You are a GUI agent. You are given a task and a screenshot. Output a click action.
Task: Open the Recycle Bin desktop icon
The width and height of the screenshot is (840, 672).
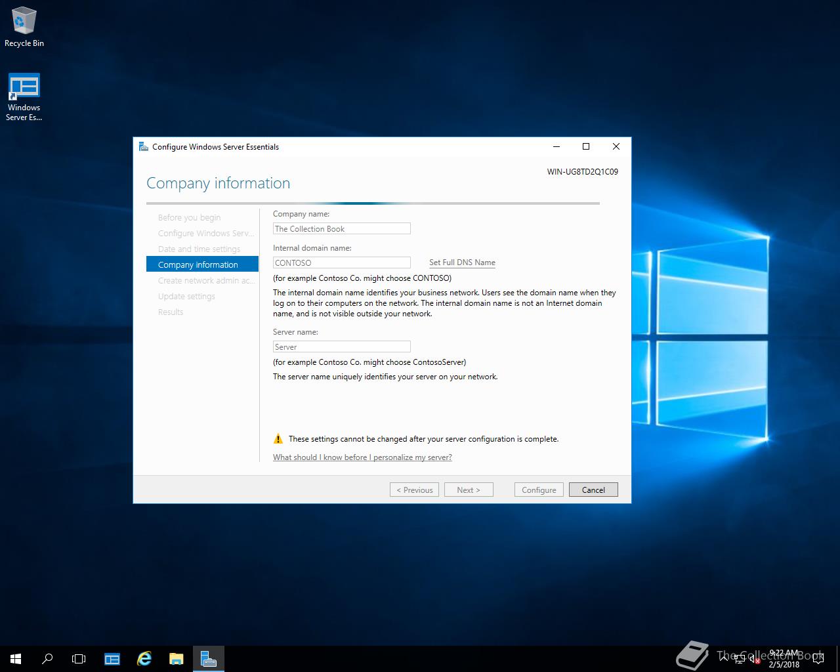click(x=24, y=28)
